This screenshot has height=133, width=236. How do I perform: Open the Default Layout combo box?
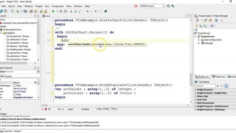(152, 6)
